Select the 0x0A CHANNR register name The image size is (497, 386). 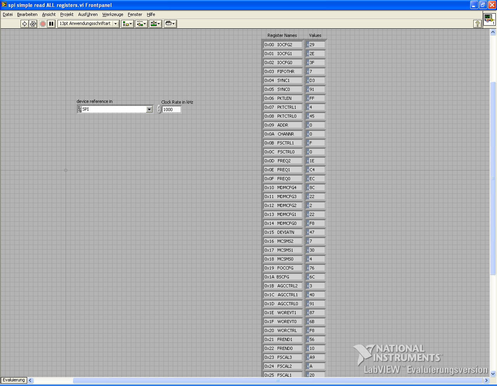click(x=283, y=134)
